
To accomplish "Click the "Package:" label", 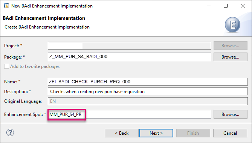I will 13,57.
